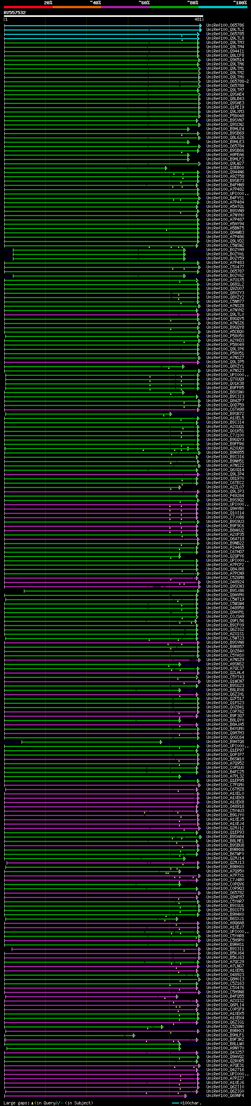Select the UniRef100_C0P762 label
This screenshot has height=1106, width=251.
(225, 711)
